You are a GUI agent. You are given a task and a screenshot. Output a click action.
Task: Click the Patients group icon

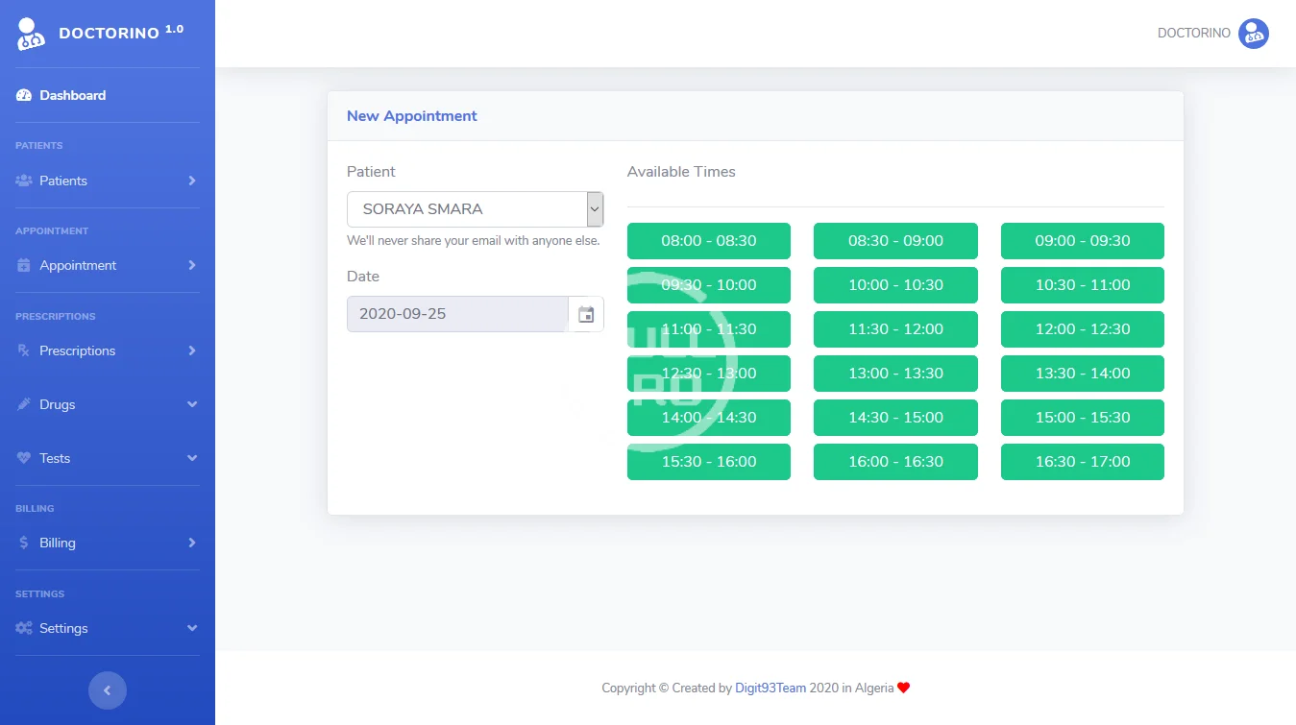point(24,181)
